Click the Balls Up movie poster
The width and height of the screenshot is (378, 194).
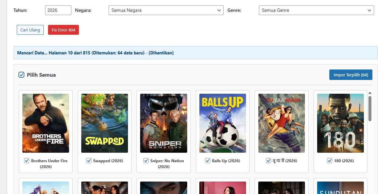(223, 123)
